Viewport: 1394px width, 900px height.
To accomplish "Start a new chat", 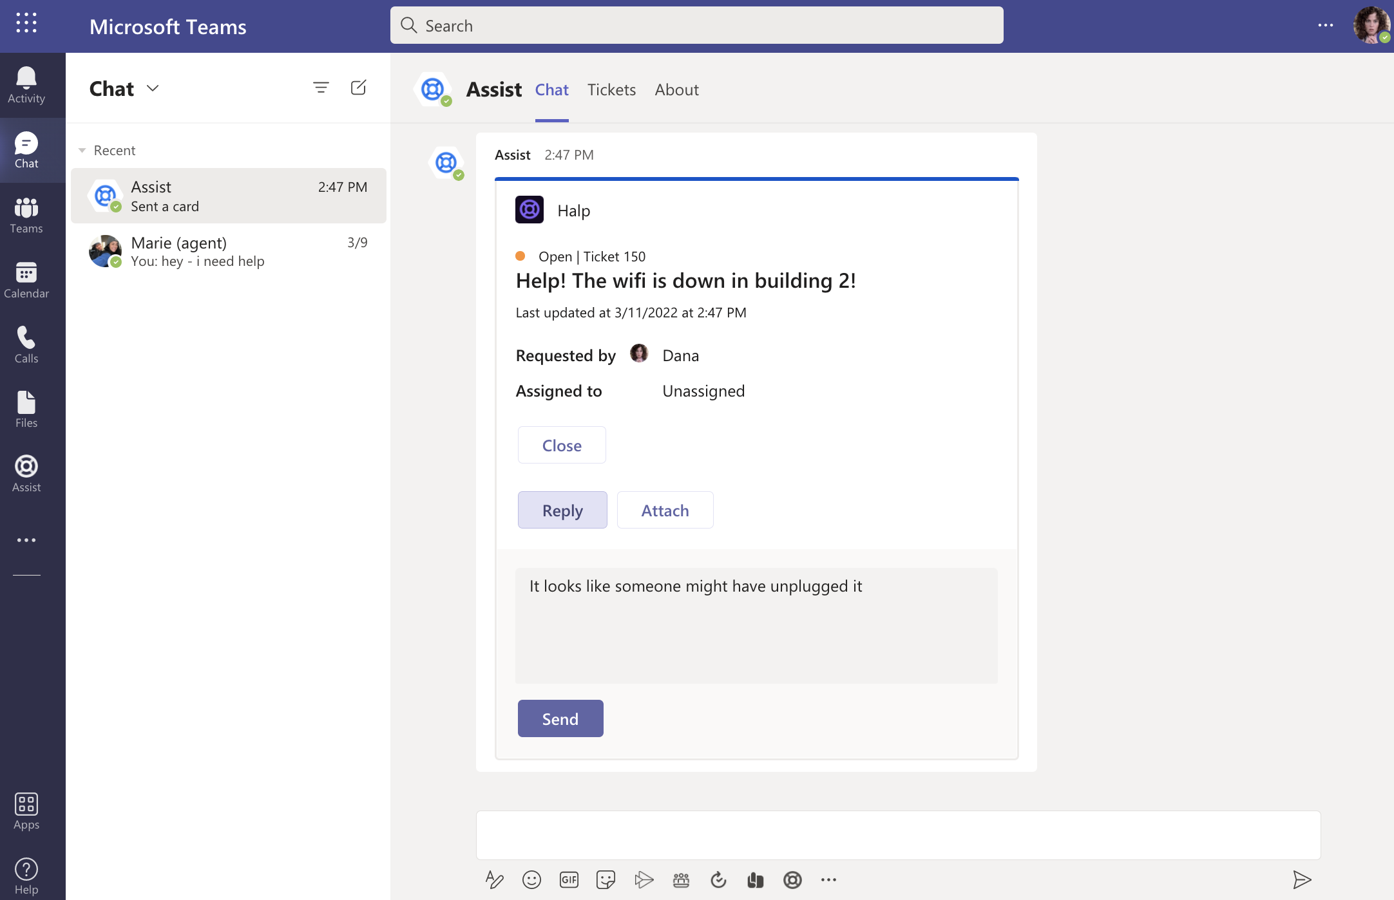I will tap(359, 88).
